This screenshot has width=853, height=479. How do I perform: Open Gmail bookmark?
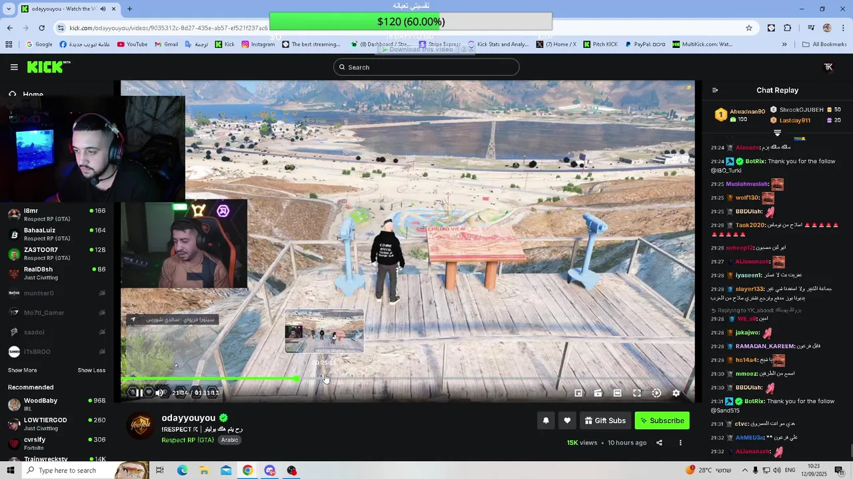click(x=166, y=45)
